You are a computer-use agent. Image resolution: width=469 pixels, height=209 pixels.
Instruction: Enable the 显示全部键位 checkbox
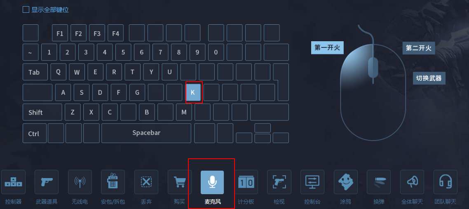coord(26,9)
